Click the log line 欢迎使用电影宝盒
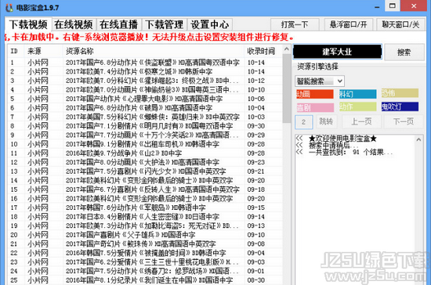 point(342,139)
